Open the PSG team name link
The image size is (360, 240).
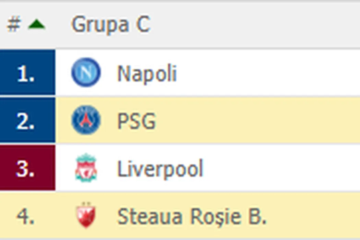click(x=136, y=121)
